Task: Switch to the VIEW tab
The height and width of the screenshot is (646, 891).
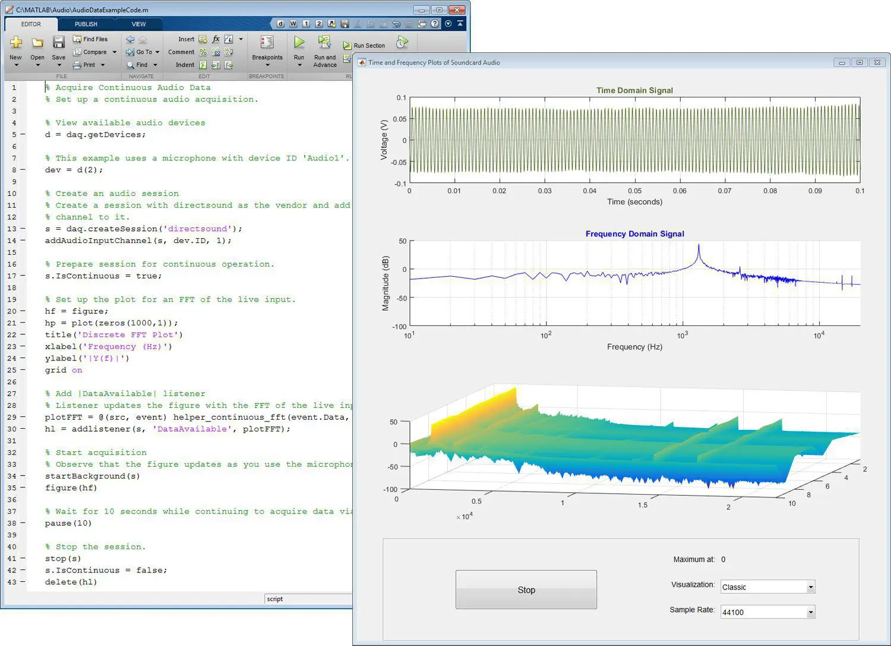Action: point(138,24)
